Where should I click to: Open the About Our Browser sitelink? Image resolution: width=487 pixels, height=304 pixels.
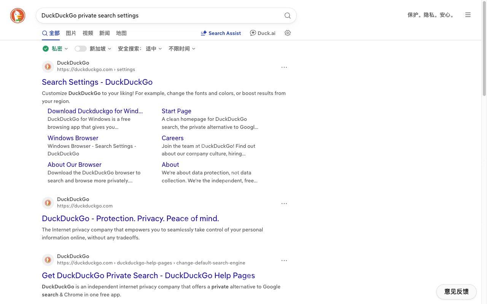point(75,165)
